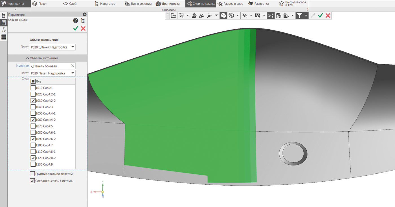Open the Композиты toolbar set tab
This screenshot has height=207, width=395.
[16, 4]
